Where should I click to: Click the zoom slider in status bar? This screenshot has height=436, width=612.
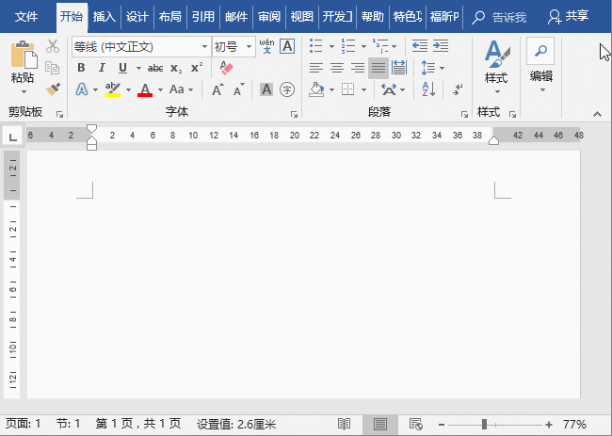tap(485, 425)
